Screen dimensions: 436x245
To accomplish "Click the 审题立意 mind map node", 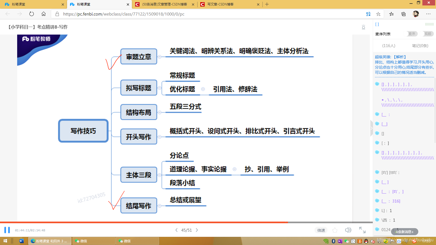I will coord(139,57).
